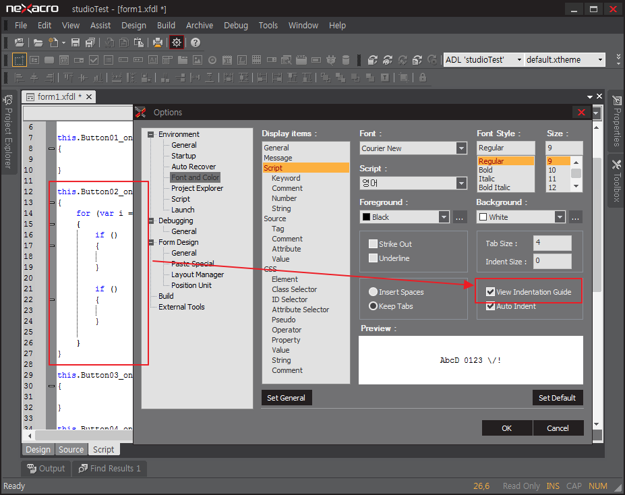The image size is (625, 495).
Task: Click the Open folder icon in toolbar
Action: coord(38,42)
